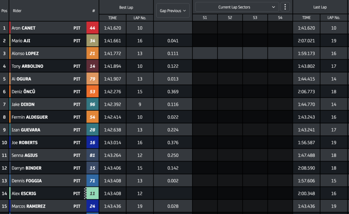Select rider Tony ARBOLINO
Image resolution: width=349 pixels, height=214 pixels.
pos(28,66)
